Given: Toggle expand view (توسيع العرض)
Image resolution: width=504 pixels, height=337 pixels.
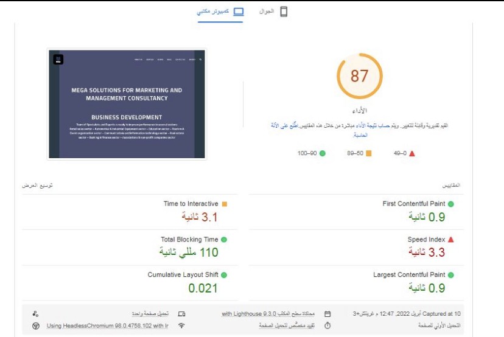Looking at the screenshot, I should click(37, 186).
